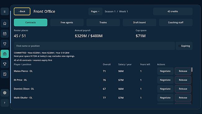Switch to the Contracts tab
Image resolution: width=202 pixels, height=114 pixels.
30,22
